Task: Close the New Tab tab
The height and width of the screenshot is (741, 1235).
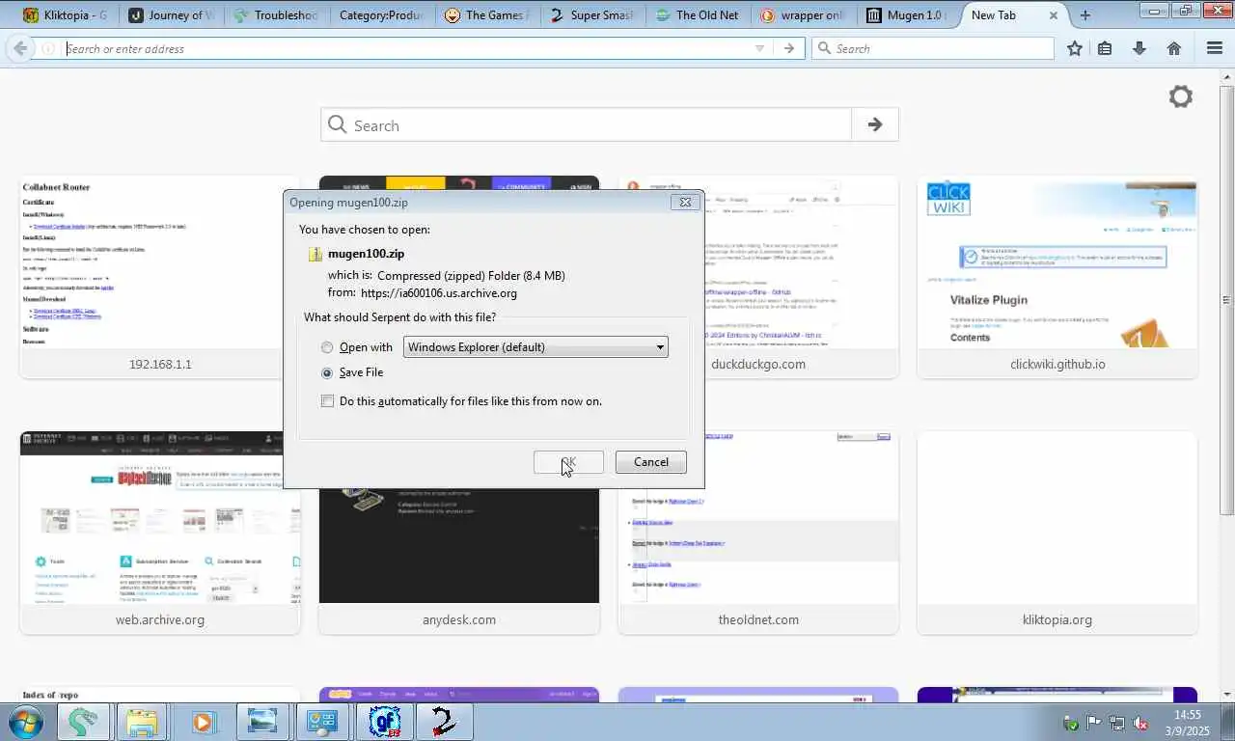Action: (x=1053, y=15)
